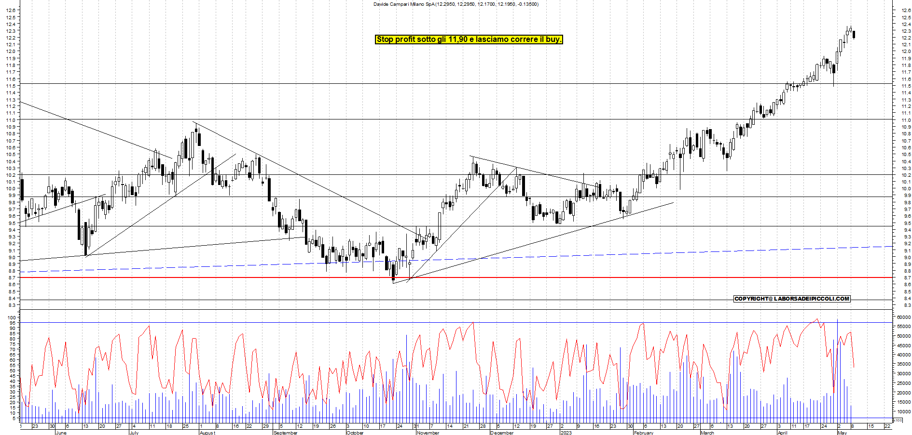The width and height of the screenshot is (912, 435).
Task: Select the 10000 volume scale label
Action: pos(904,412)
